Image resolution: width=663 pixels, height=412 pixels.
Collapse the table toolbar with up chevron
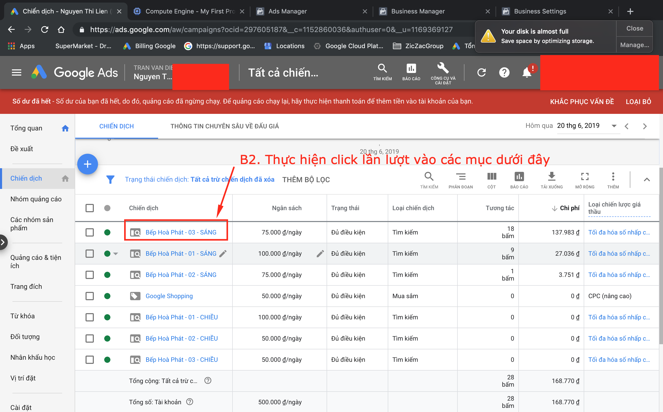click(647, 180)
